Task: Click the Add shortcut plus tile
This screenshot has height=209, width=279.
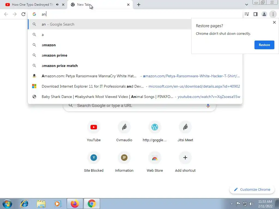Action: pyautogui.click(x=185, y=162)
